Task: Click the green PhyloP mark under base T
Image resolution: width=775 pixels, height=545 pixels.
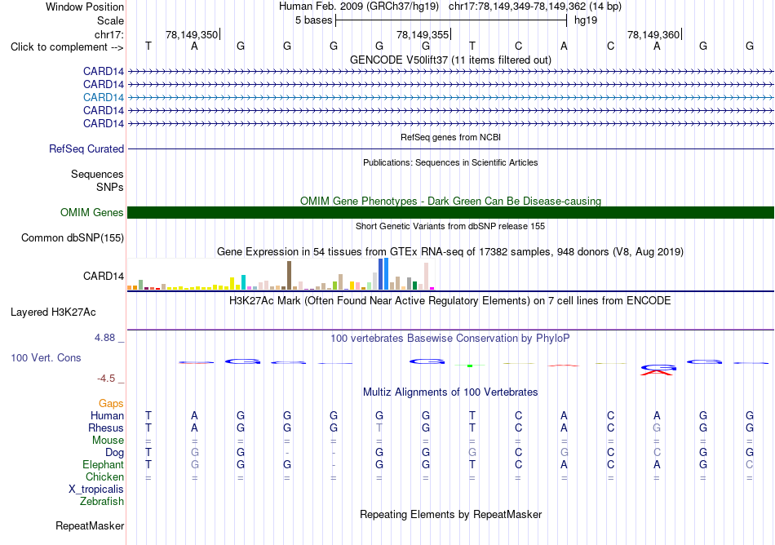Action: pyautogui.click(x=470, y=366)
